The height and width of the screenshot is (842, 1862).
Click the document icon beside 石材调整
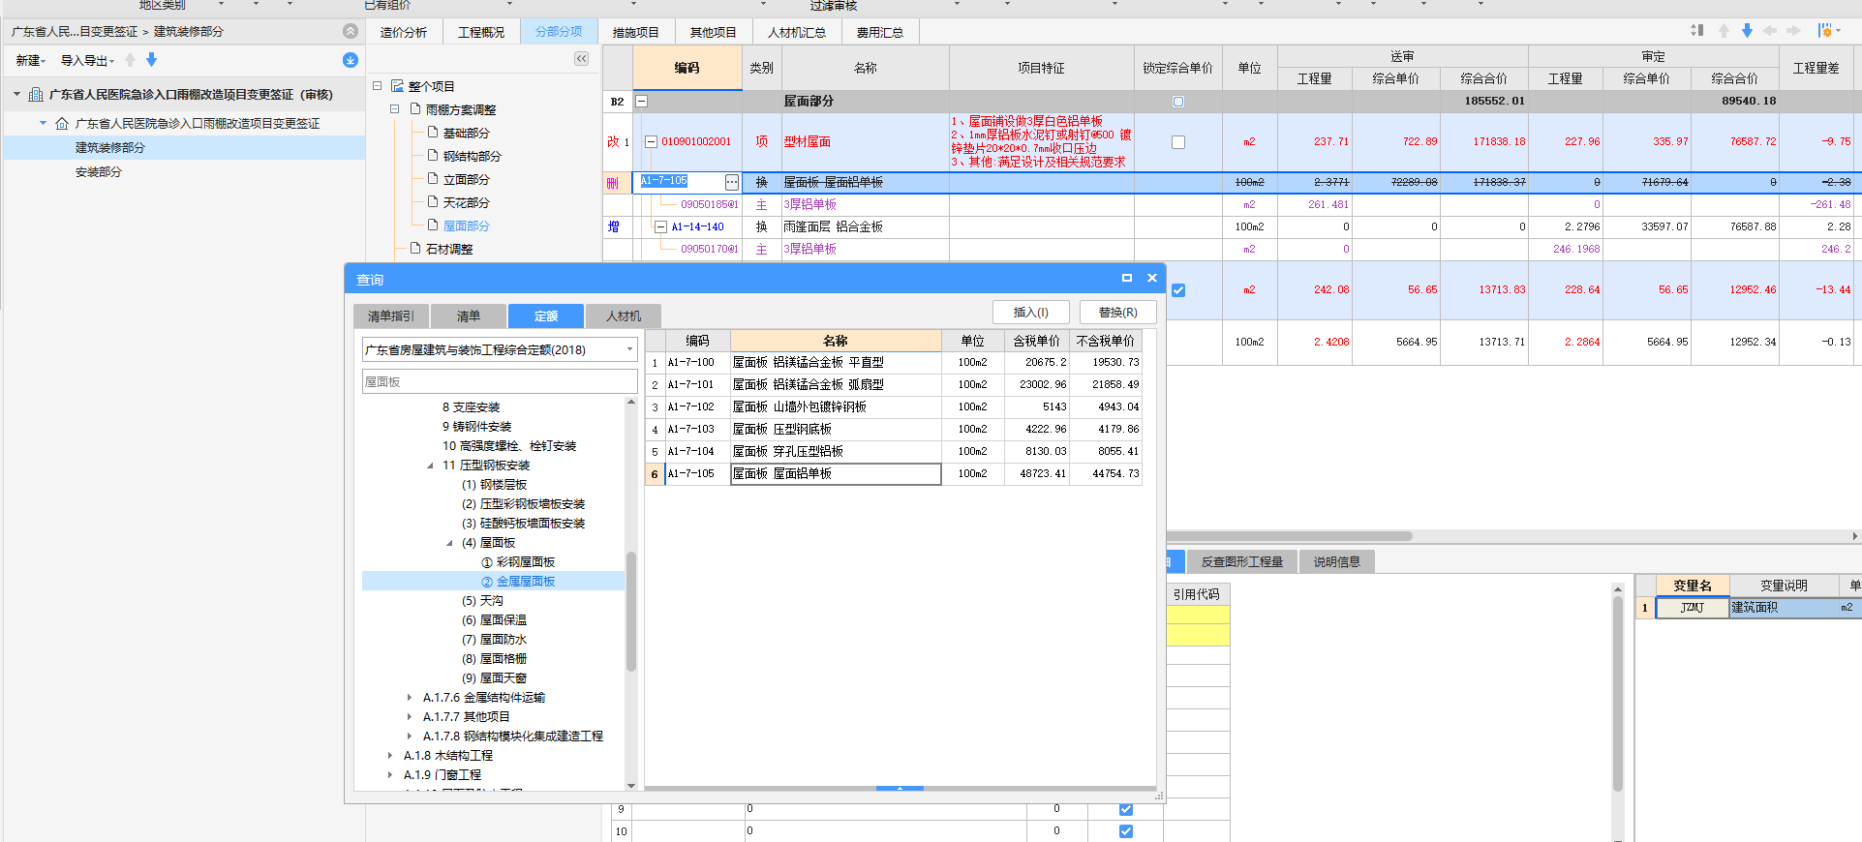point(415,249)
